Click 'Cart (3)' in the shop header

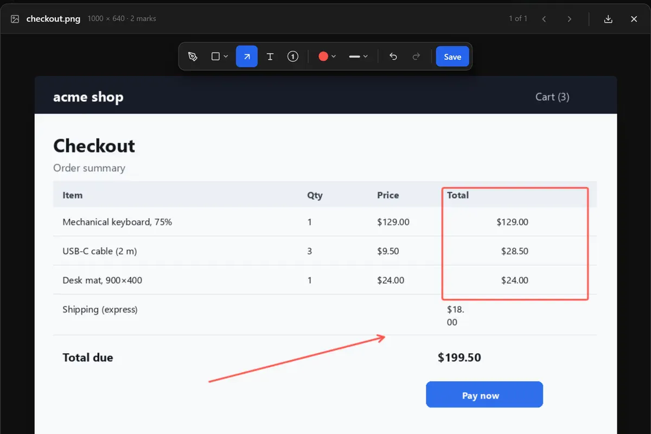coord(552,97)
